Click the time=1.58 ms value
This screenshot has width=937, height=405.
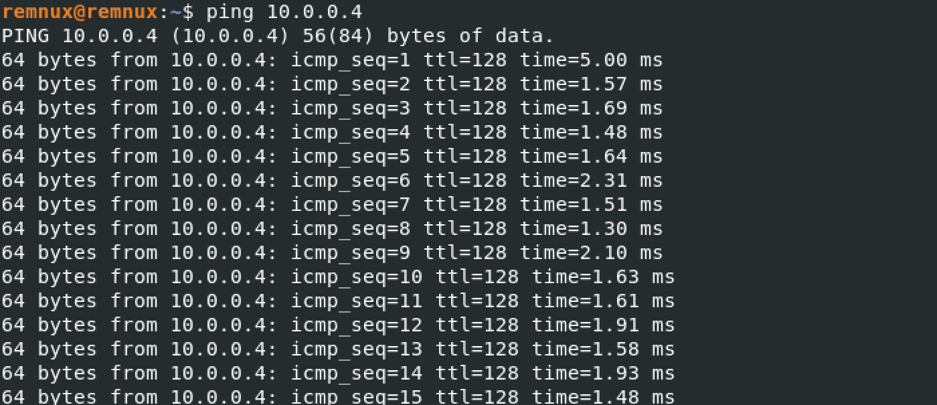pyautogui.click(x=603, y=349)
